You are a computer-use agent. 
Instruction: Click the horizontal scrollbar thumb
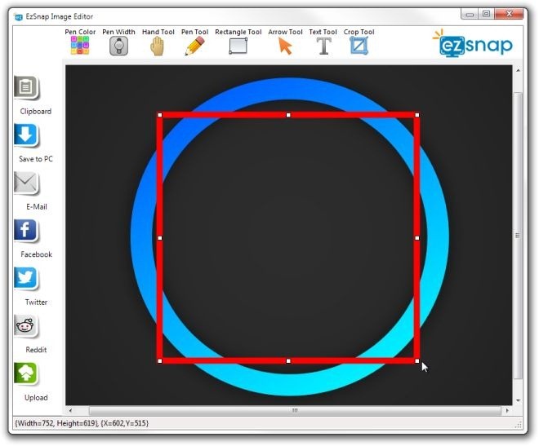[x=295, y=410]
